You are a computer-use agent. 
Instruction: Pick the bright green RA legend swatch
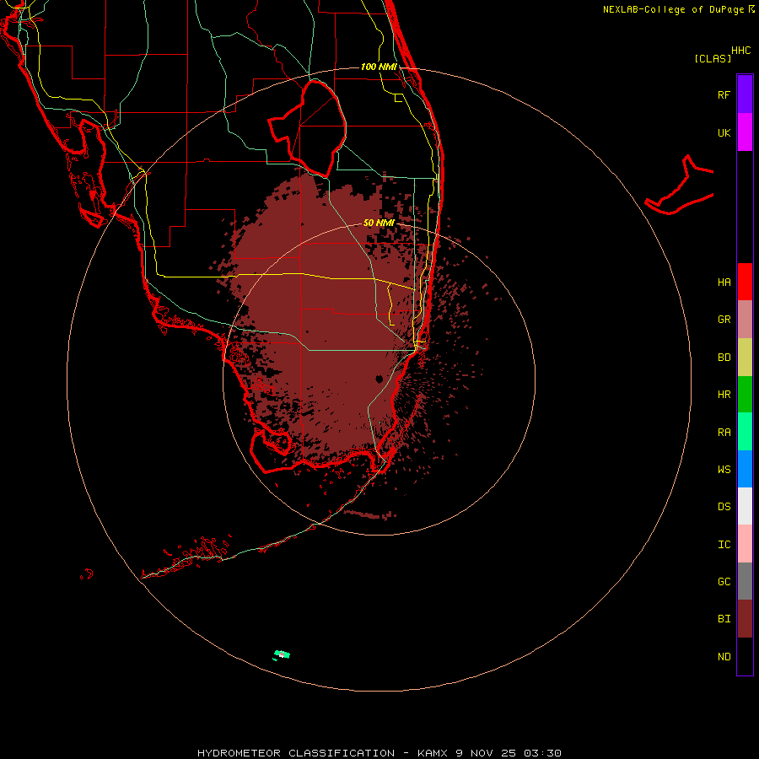(x=745, y=432)
